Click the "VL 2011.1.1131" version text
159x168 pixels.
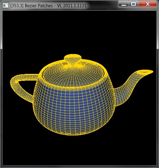click(72, 5)
